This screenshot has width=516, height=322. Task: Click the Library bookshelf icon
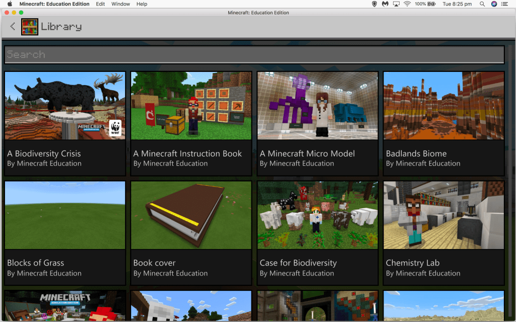click(30, 27)
